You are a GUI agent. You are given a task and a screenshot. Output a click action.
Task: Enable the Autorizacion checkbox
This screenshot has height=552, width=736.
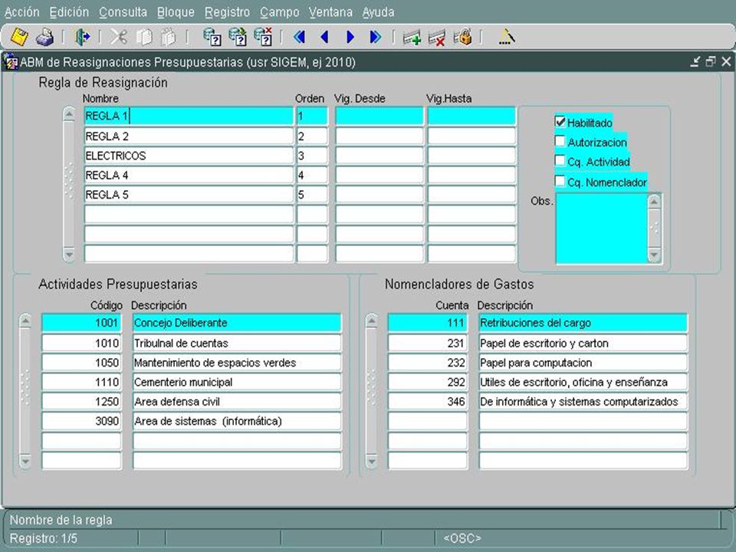tap(560, 141)
